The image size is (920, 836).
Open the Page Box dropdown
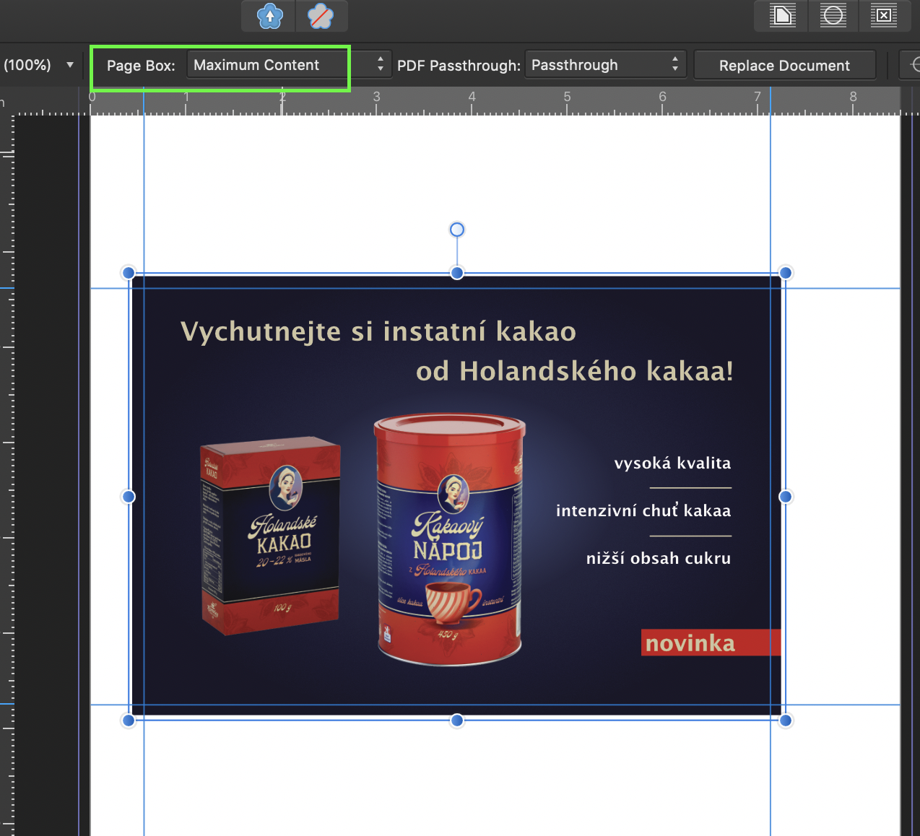pyautogui.click(x=289, y=65)
